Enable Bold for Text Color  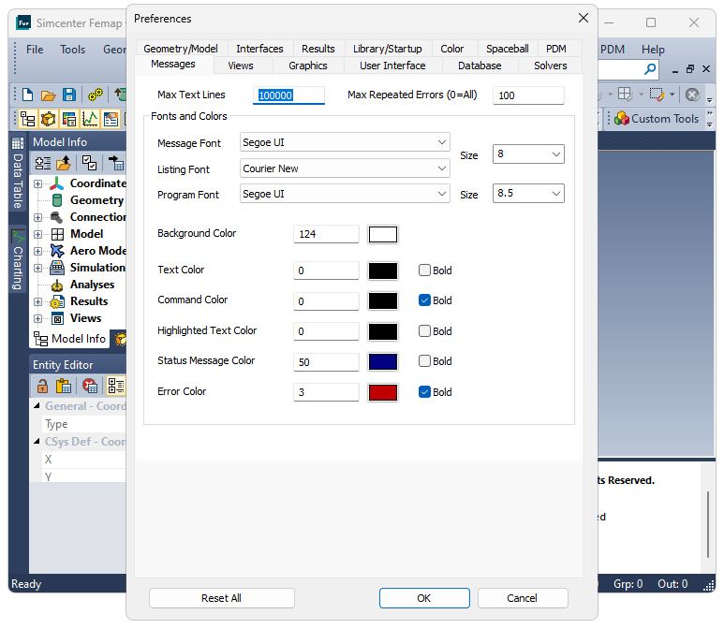tap(424, 271)
